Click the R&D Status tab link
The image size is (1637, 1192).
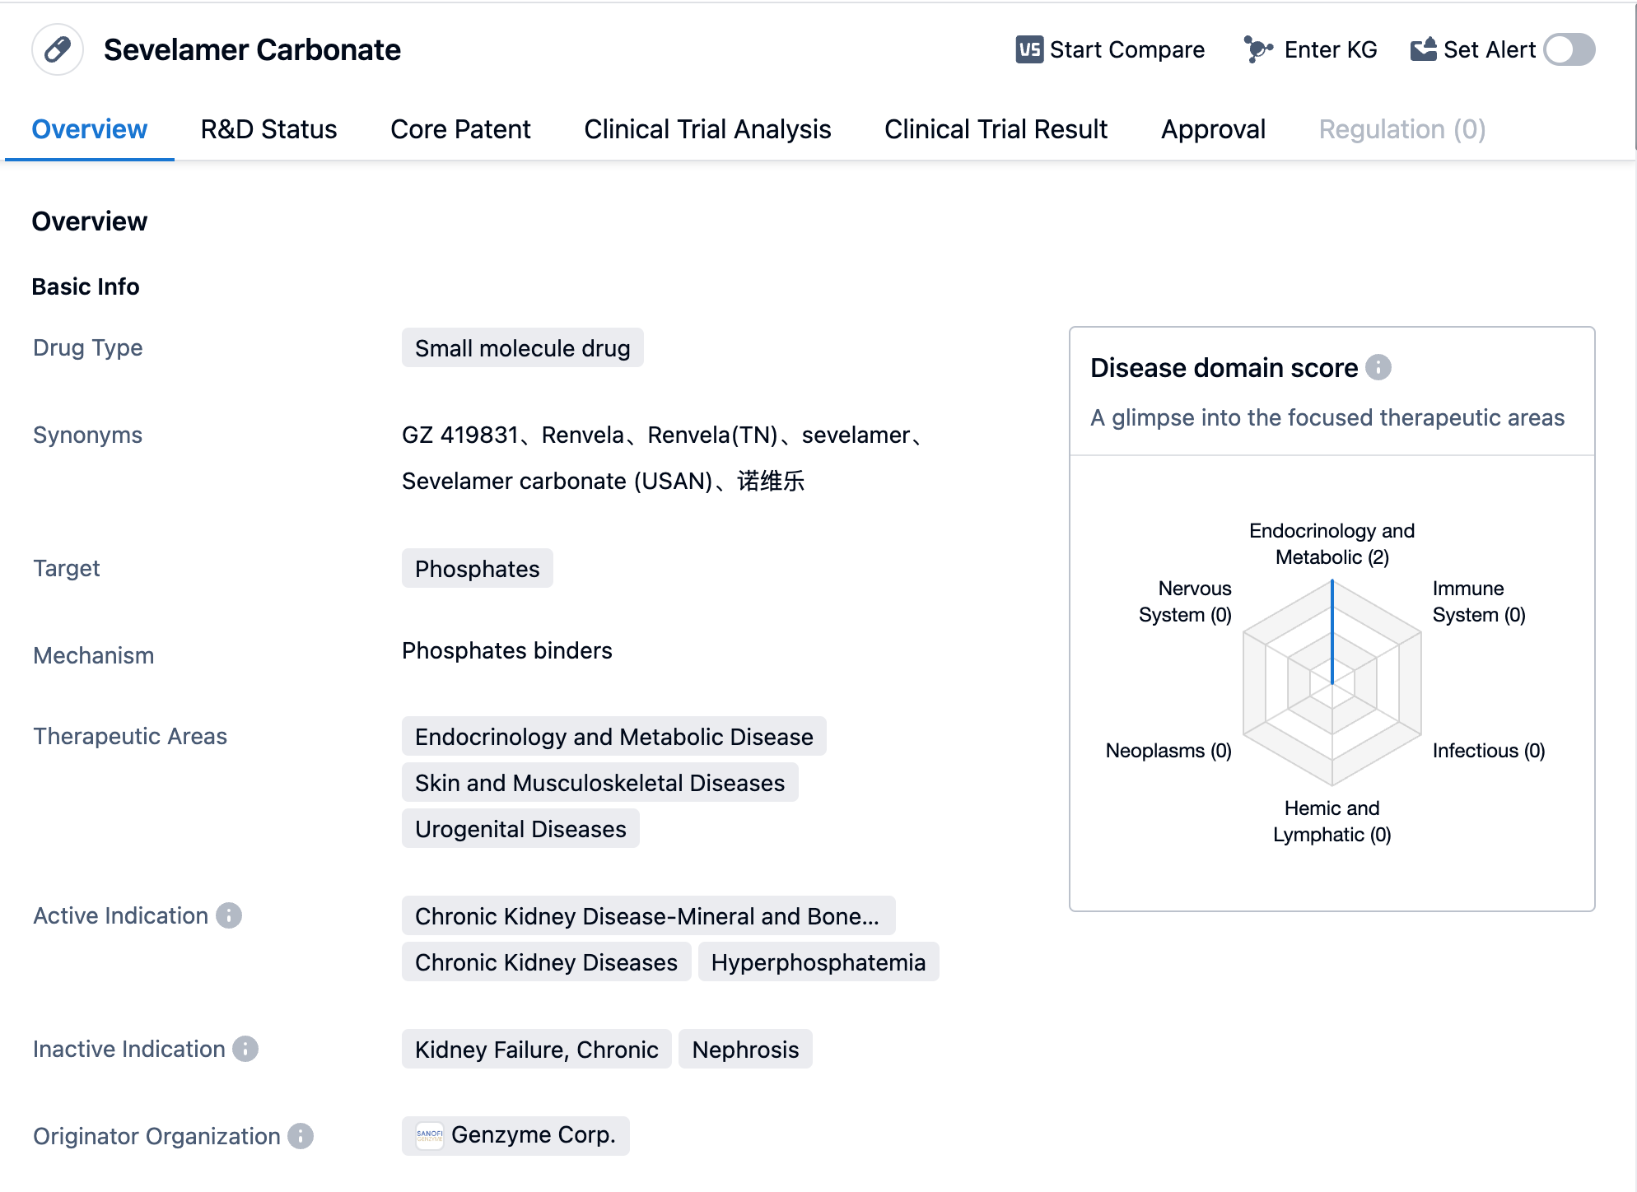tap(269, 128)
